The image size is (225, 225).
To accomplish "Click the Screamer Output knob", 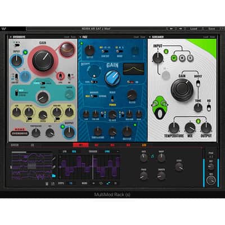I will 206,128.
